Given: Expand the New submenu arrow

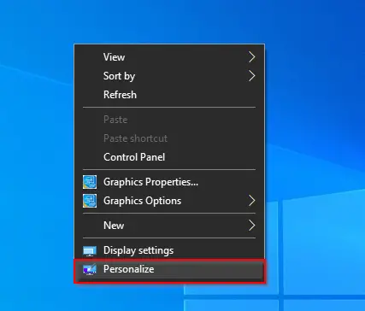Looking at the screenshot, I should point(251,226).
